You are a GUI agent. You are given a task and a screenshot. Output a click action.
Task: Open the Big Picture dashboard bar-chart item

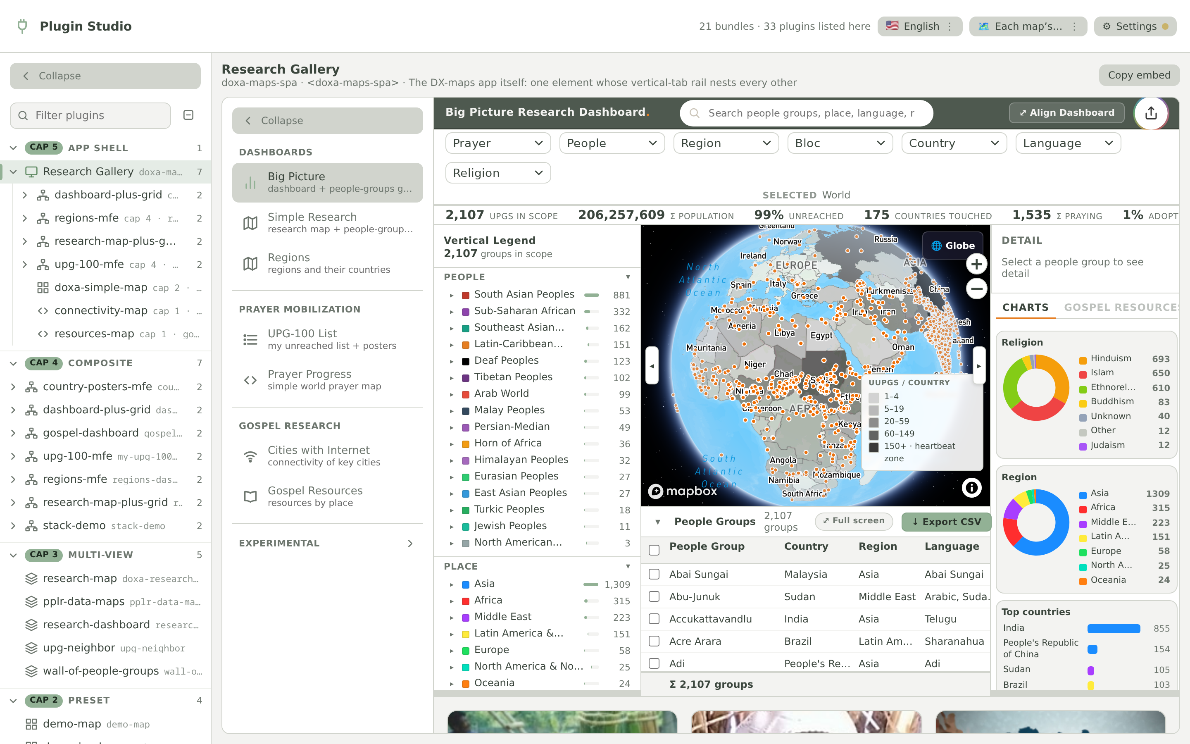pyautogui.click(x=328, y=183)
